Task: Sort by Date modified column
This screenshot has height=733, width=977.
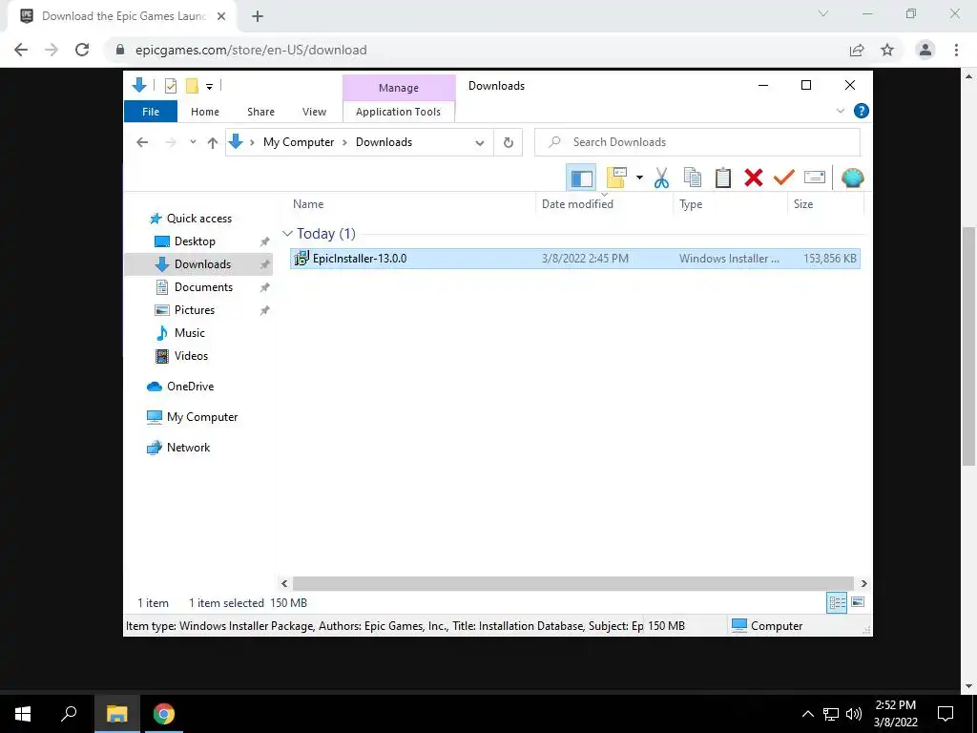Action: [x=577, y=204]
